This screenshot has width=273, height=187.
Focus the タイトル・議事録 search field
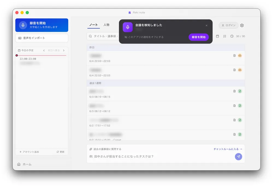coord(103,36)
